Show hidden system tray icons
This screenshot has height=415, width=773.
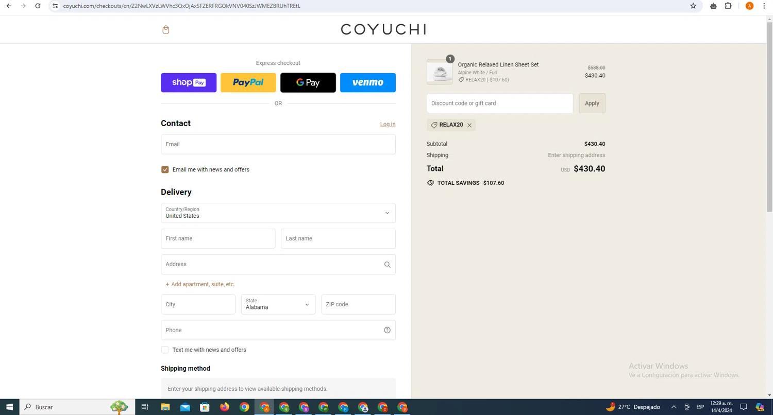[673, 407]
